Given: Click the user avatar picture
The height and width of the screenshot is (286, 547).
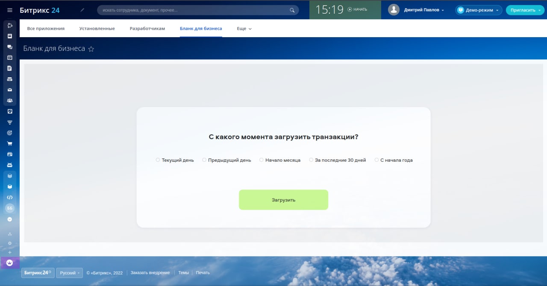Looking at the screenshot, I should (394, 10).
